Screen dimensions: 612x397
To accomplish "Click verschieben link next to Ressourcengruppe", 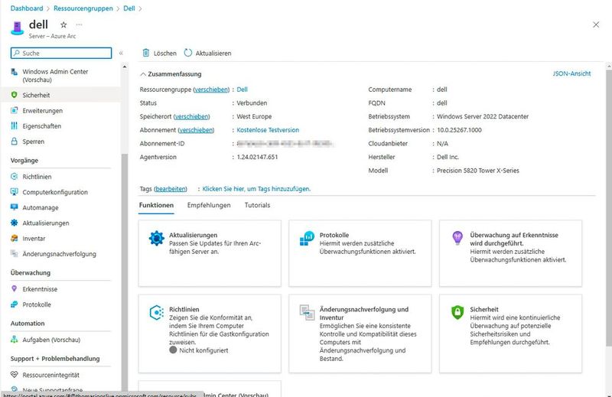I will tap(211, 89).
